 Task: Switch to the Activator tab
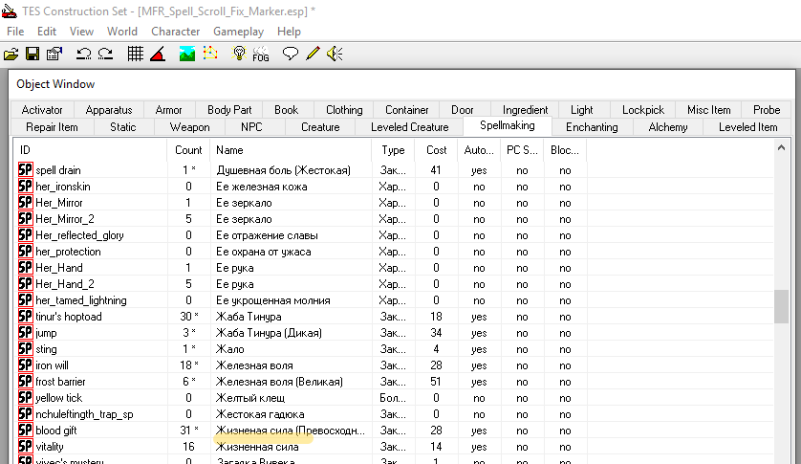(x=42, y=110)
